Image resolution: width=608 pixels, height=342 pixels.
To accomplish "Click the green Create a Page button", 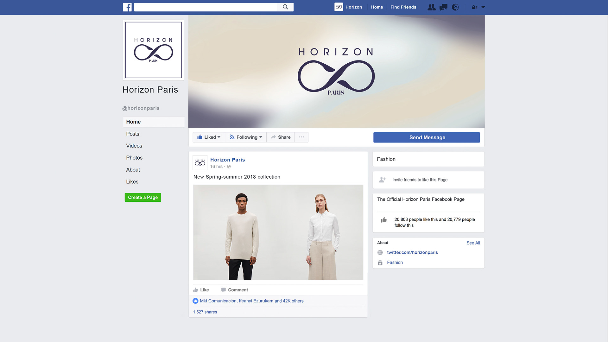I will 143,197.
